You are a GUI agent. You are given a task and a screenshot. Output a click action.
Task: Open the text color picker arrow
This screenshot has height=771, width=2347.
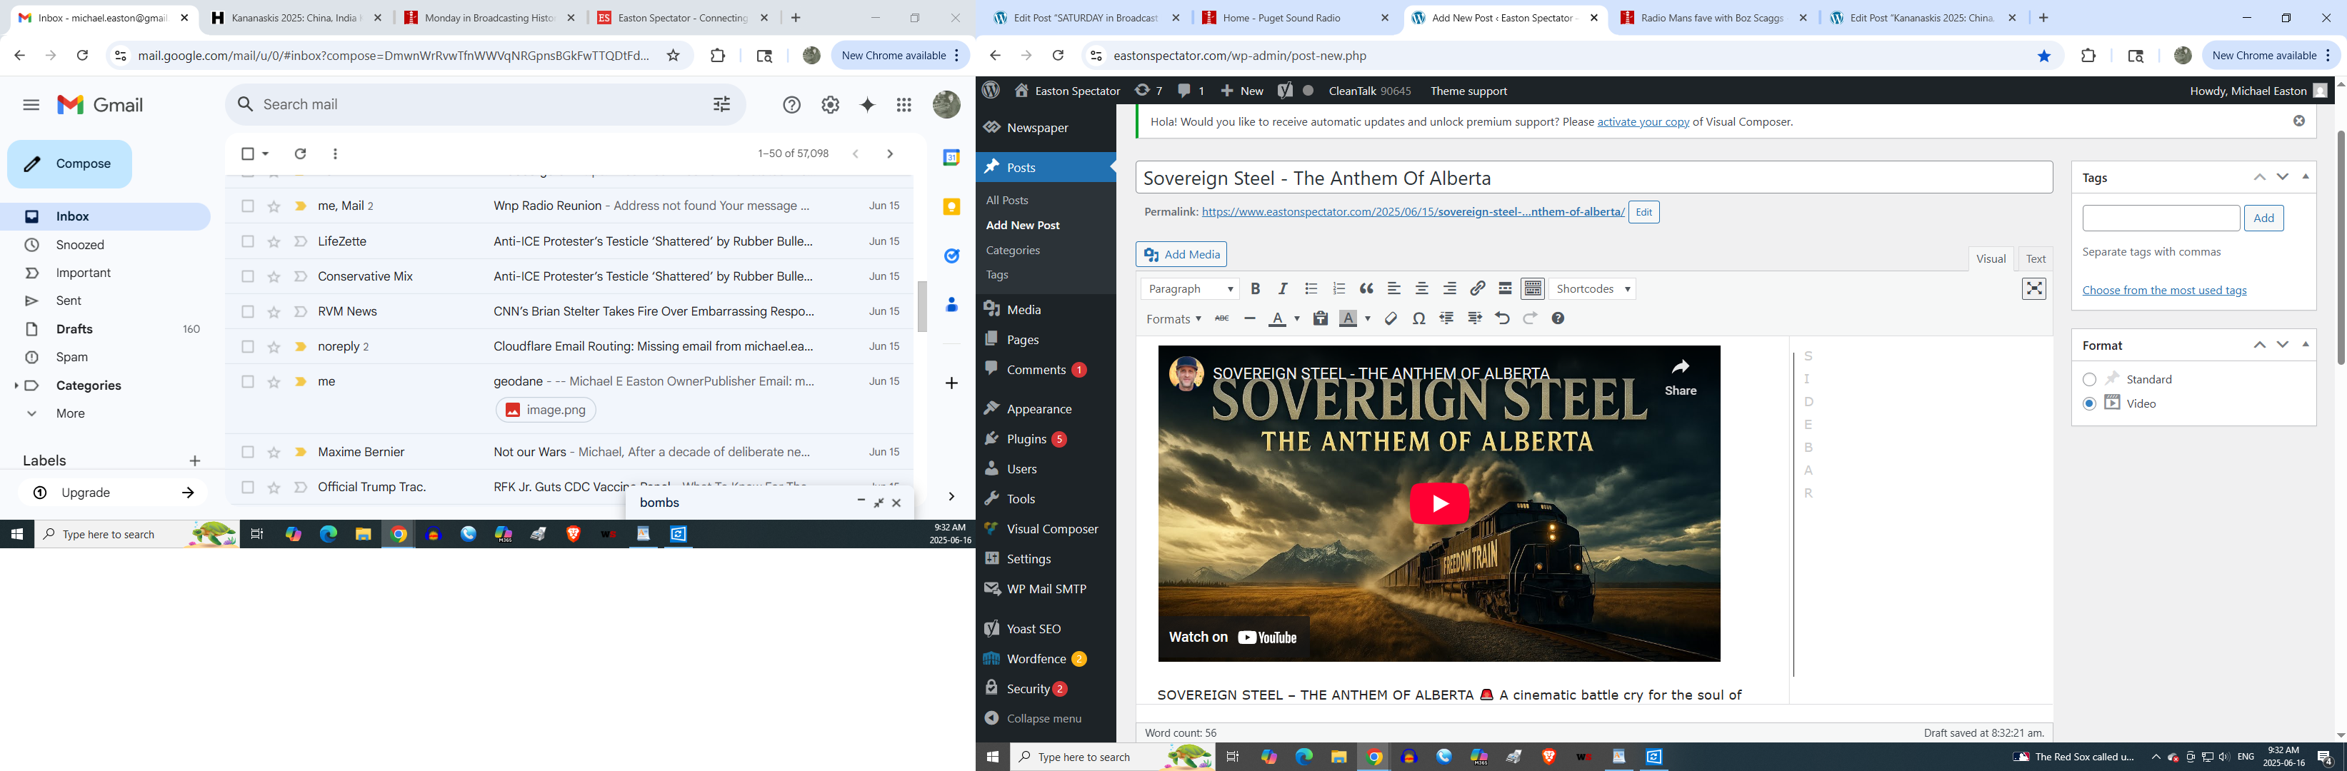coord(1296,318)
